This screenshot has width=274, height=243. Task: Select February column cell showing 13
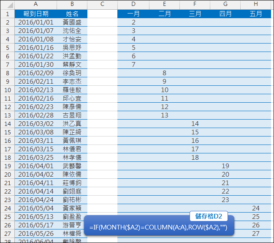tap(164, 115)
